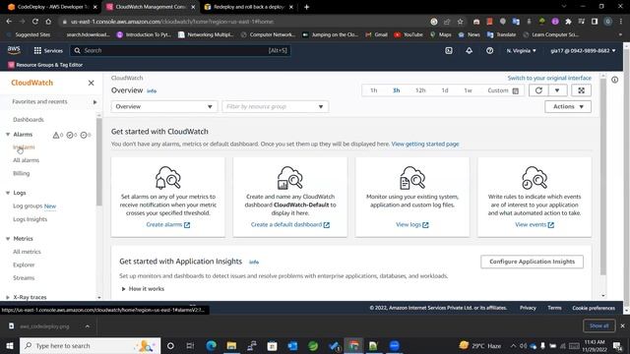Click Windows taskbar search field

click(90, 345)
